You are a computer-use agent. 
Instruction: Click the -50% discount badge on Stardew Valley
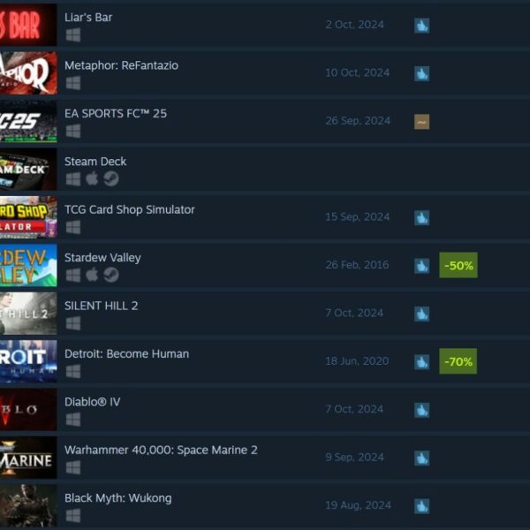coord(458,265)
